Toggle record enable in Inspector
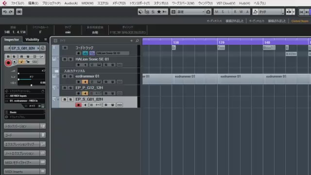 [8, 63]
